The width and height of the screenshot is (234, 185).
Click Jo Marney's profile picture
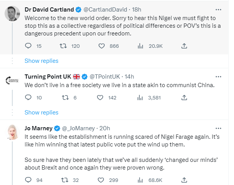click(12, 133)
